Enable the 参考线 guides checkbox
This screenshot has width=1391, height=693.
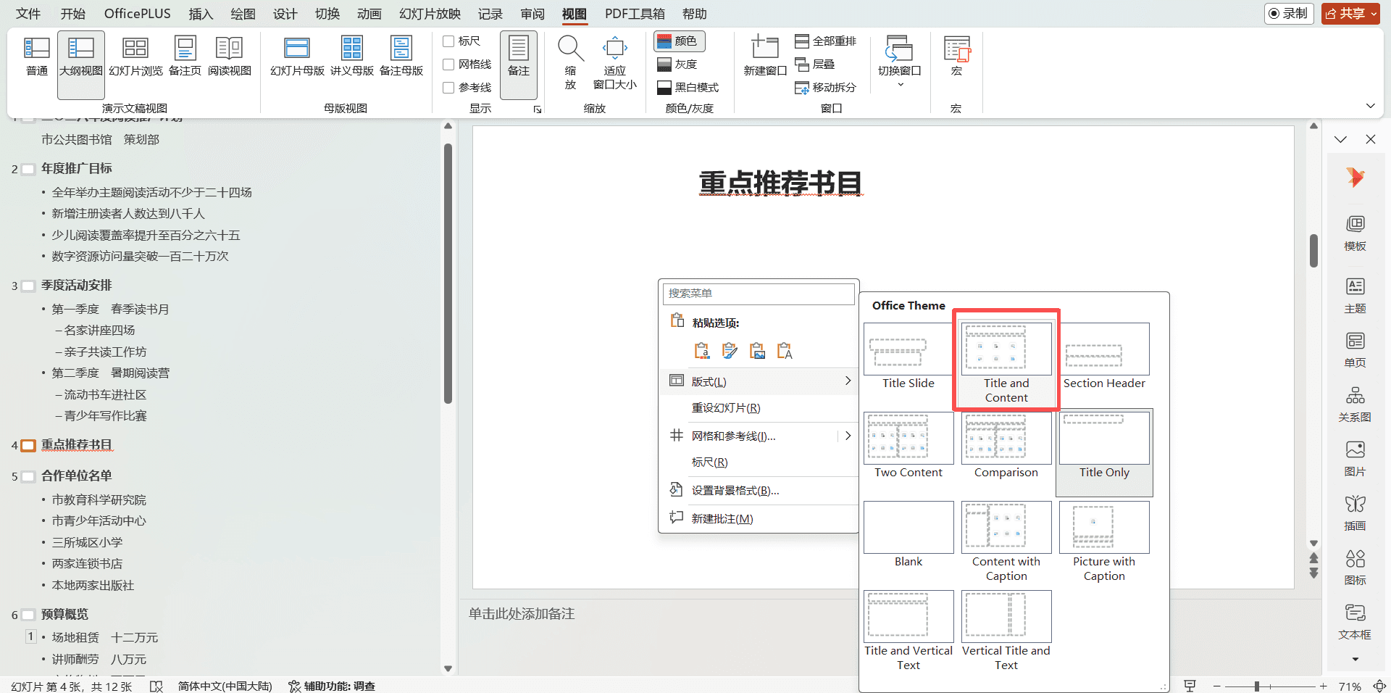tap(449, 88)
